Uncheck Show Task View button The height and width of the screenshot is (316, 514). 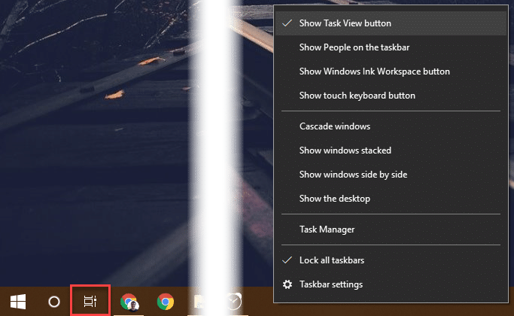[x=391, y=23]
